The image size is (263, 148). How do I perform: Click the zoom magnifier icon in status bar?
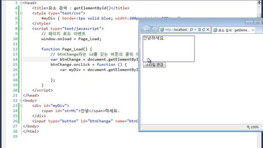click(248, 127)
